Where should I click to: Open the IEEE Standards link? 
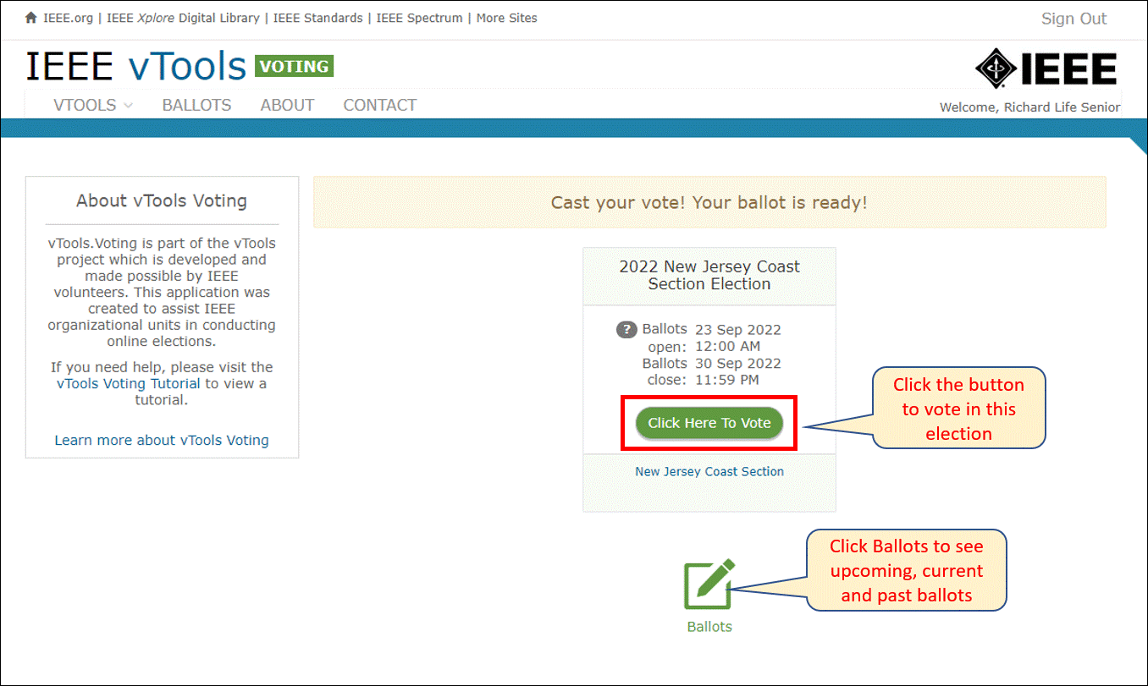(x=317, y=18)
